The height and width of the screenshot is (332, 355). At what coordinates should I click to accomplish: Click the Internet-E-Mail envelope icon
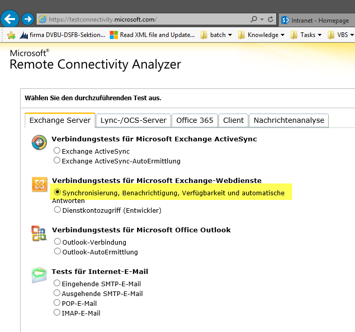39,275
